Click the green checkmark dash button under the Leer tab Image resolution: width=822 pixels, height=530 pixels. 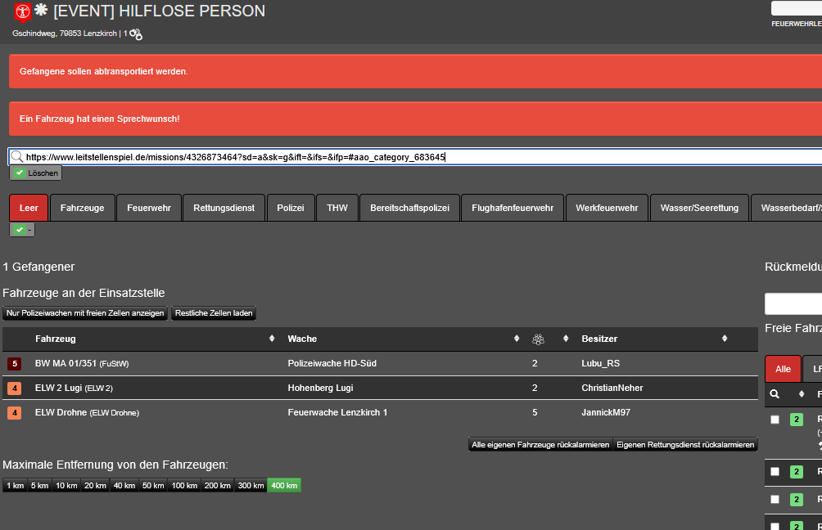22,229
